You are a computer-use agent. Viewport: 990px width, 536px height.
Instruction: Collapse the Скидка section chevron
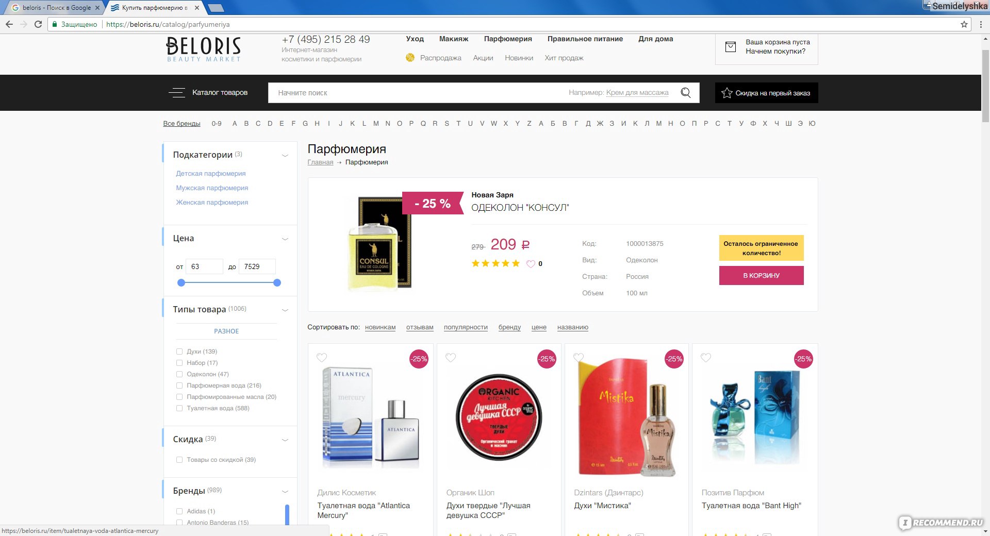[x=285, y=440]
